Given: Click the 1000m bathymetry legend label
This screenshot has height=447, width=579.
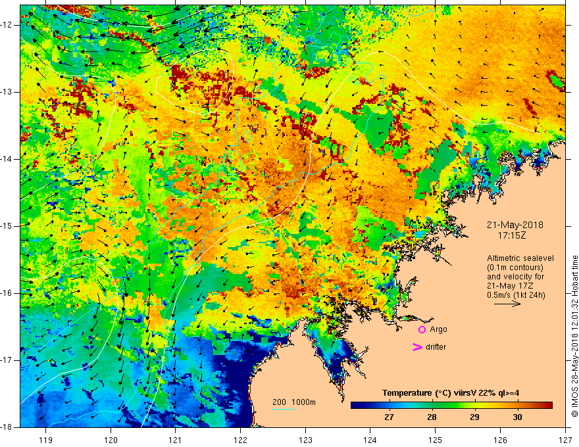Looking at the screenshot, I should tap(303, 402).
